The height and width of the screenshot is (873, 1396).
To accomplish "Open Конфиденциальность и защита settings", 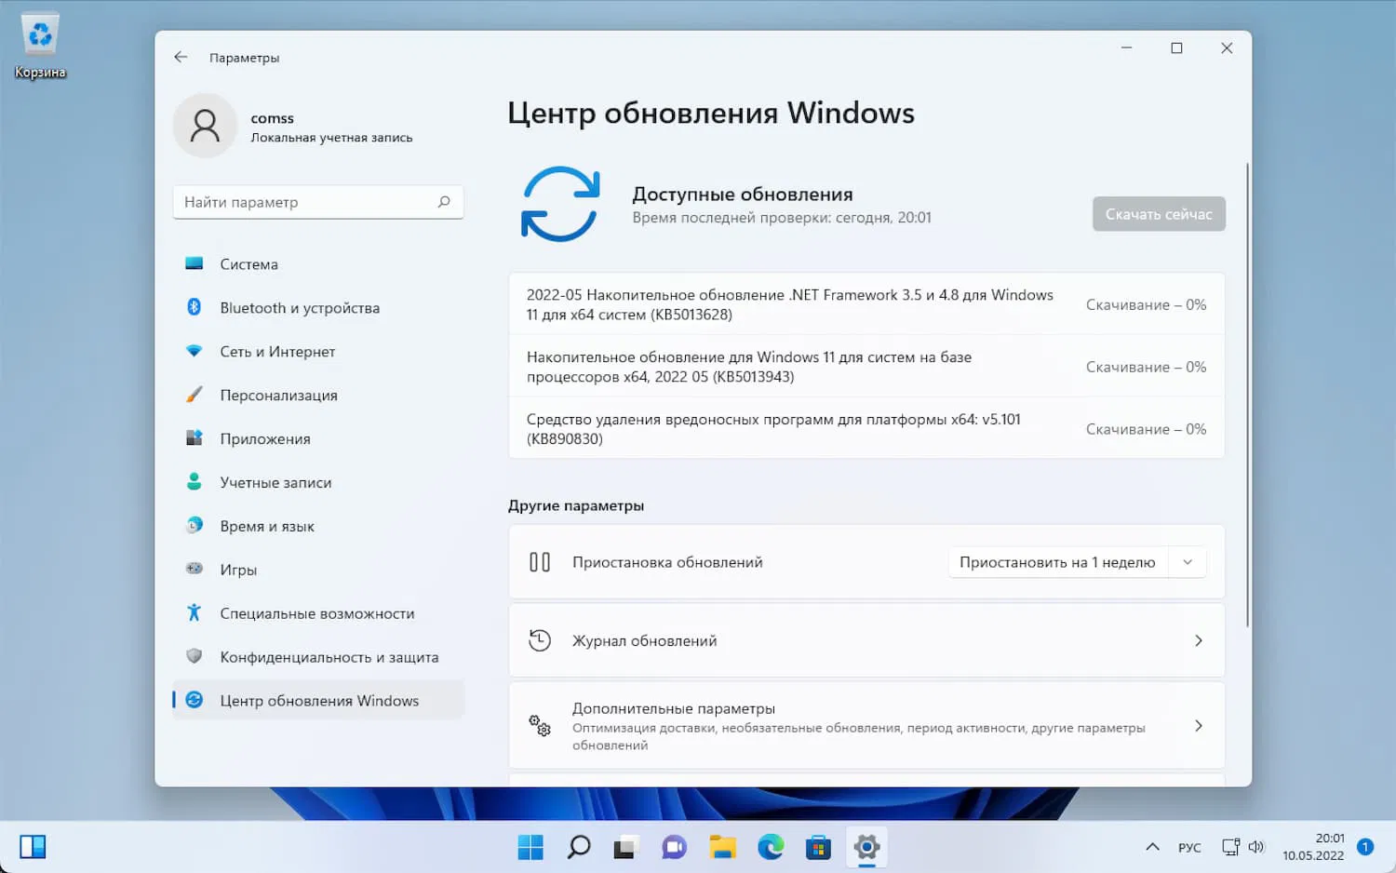I will [x=329, y=656].
